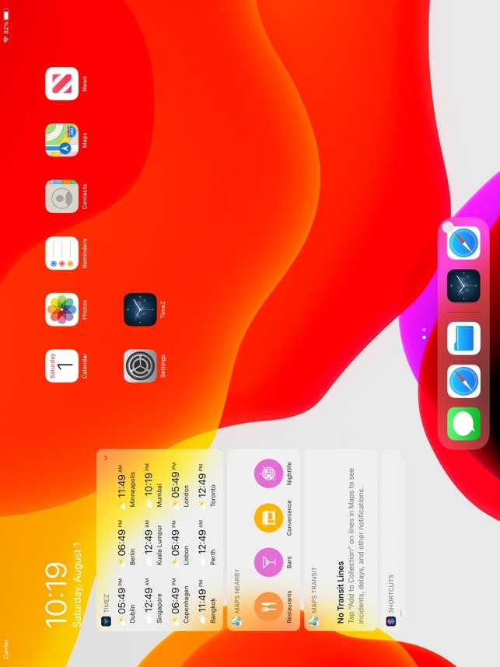
Task: Tap the battery indicator in status bar
Action: click(6, 15)
